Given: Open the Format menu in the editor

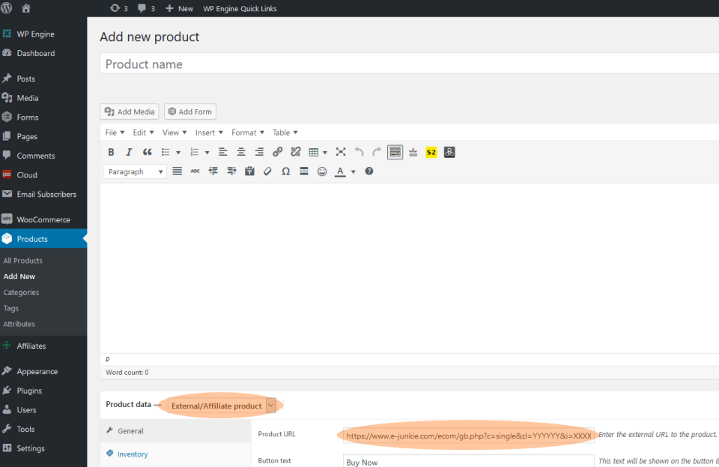Looking at the screenshot, I should pyautogui.click(x=247, y=132).
